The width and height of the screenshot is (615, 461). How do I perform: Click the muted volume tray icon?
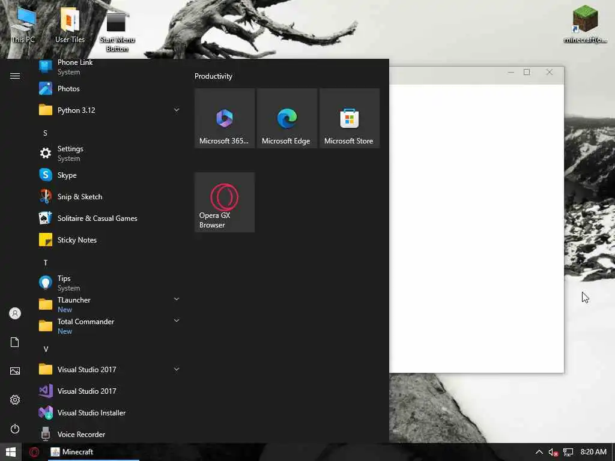pos(553,452)
